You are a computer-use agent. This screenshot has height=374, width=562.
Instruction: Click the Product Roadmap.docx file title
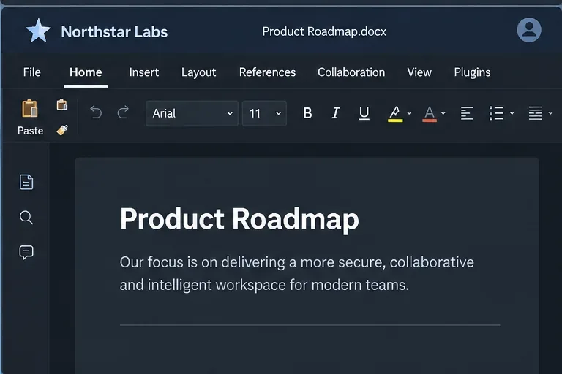[324, 31]
